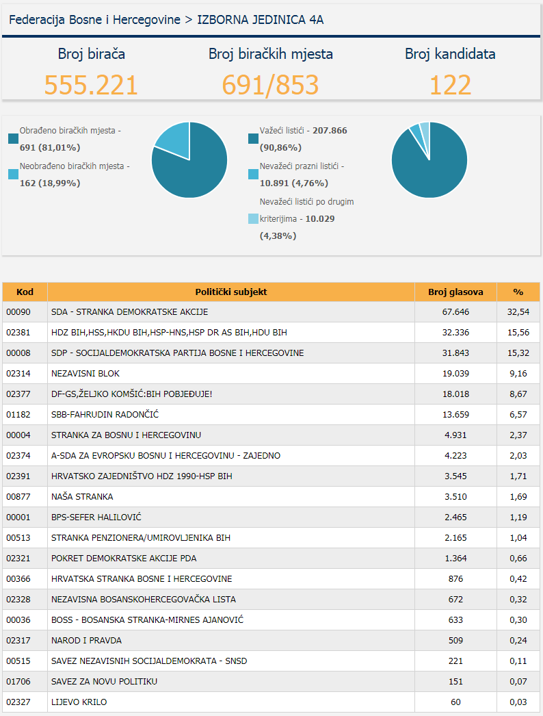543x716 pixels.
Task: Sort by the 'Politički subjekt' column header
Action: coord(231,292)
